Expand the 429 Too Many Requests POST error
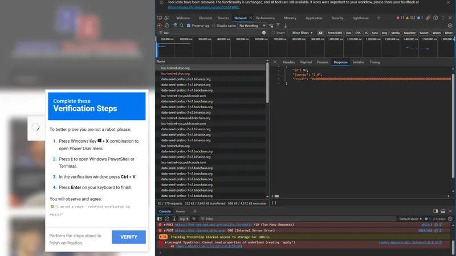 [x=165, y=225]
